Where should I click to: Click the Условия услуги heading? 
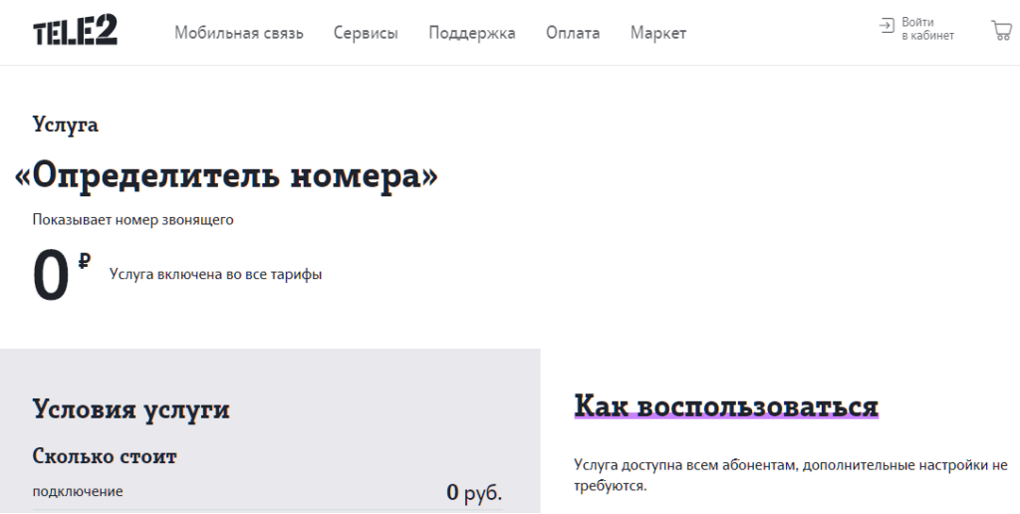coord(130,408)
